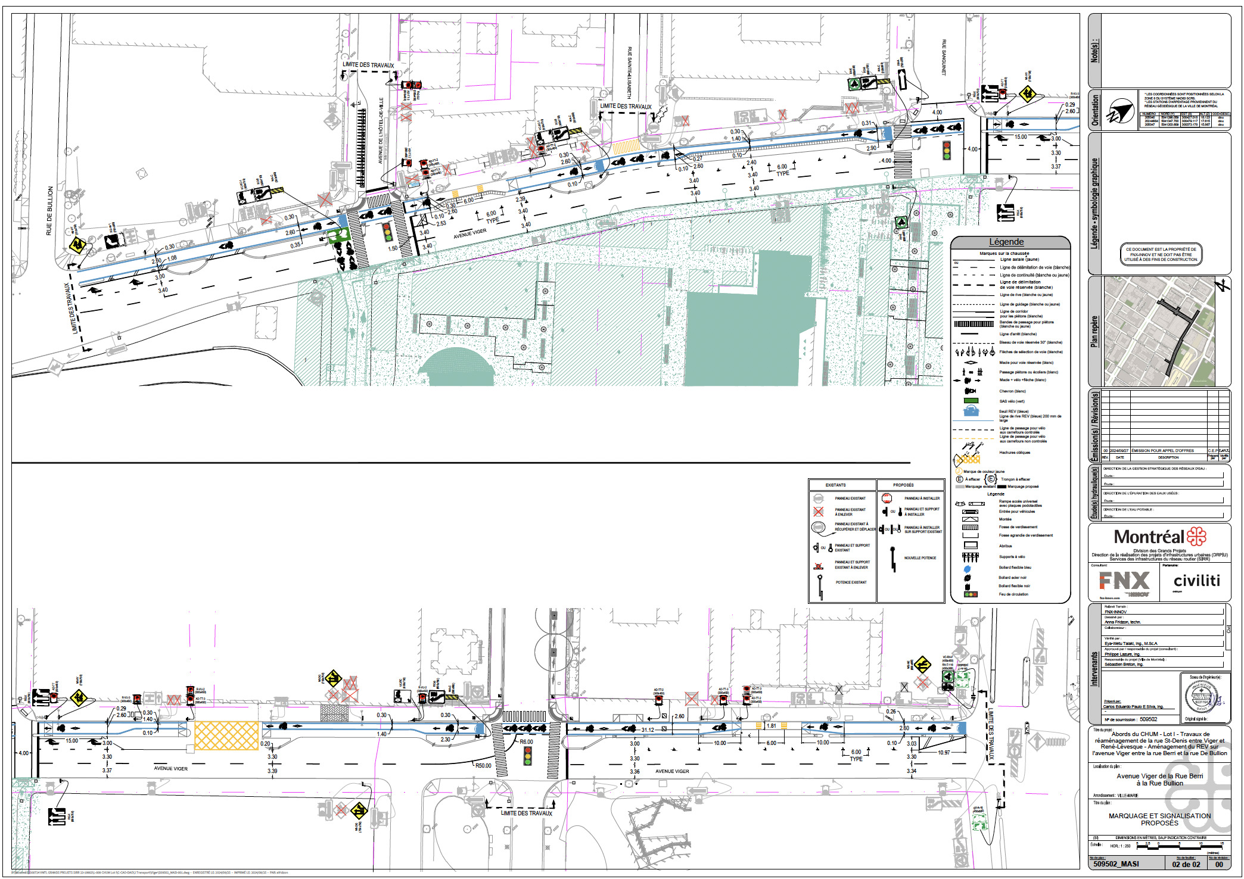Click the 'R6.00' radius dimension
Screen dimensions: 1244x879
click(x=526, y=742)
